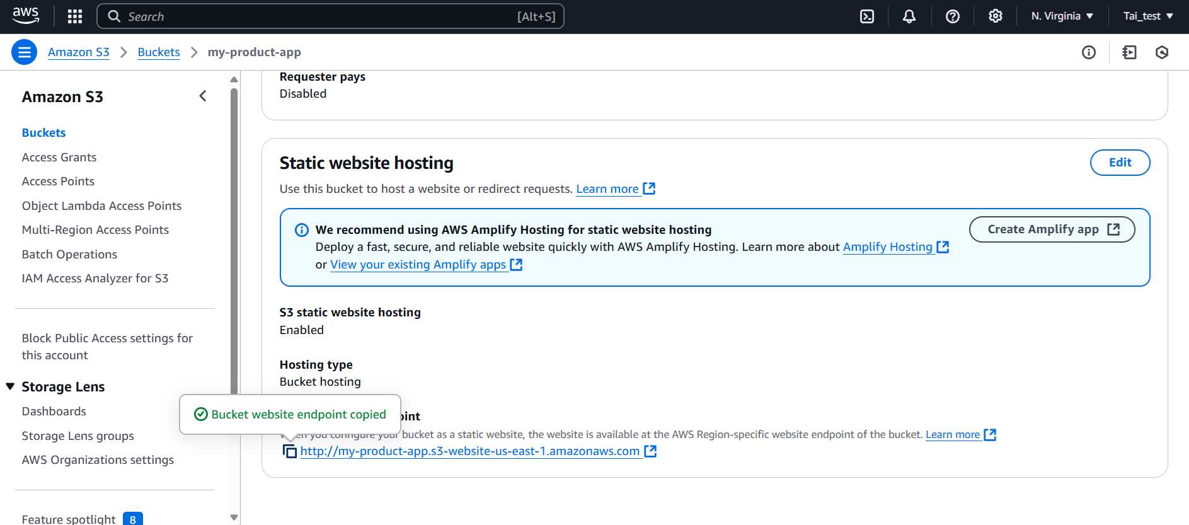Open IAM Access Analyzer for S3
The width and height of the screenshot is (1189, 525).
95,279
